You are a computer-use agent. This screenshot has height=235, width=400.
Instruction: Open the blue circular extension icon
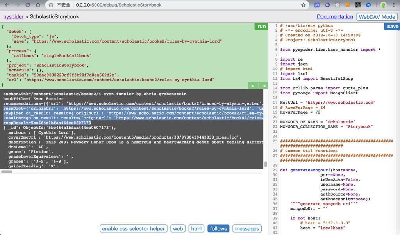(x=368, y=5)
